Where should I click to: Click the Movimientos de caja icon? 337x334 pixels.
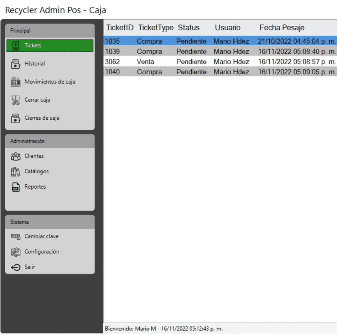[15, 82]
